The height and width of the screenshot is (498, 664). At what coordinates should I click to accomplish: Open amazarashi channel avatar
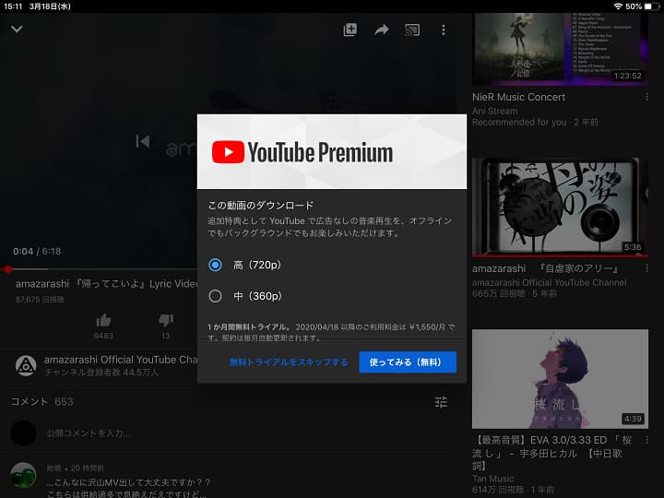(26, 365)
